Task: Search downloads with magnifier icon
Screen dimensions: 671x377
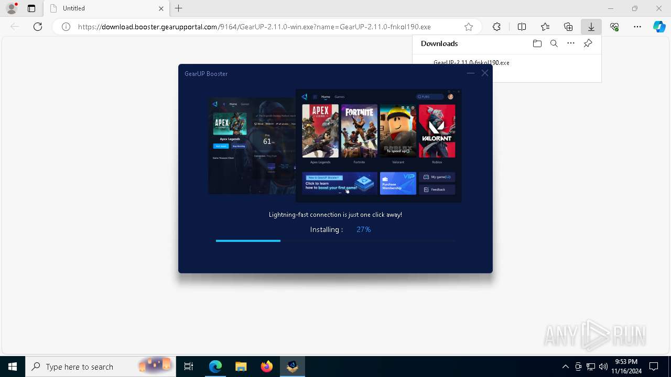Action: 554,43
